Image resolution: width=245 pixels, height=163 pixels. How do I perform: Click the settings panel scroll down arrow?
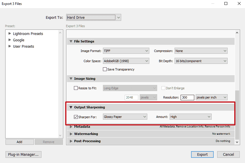(x=237, y=142)
